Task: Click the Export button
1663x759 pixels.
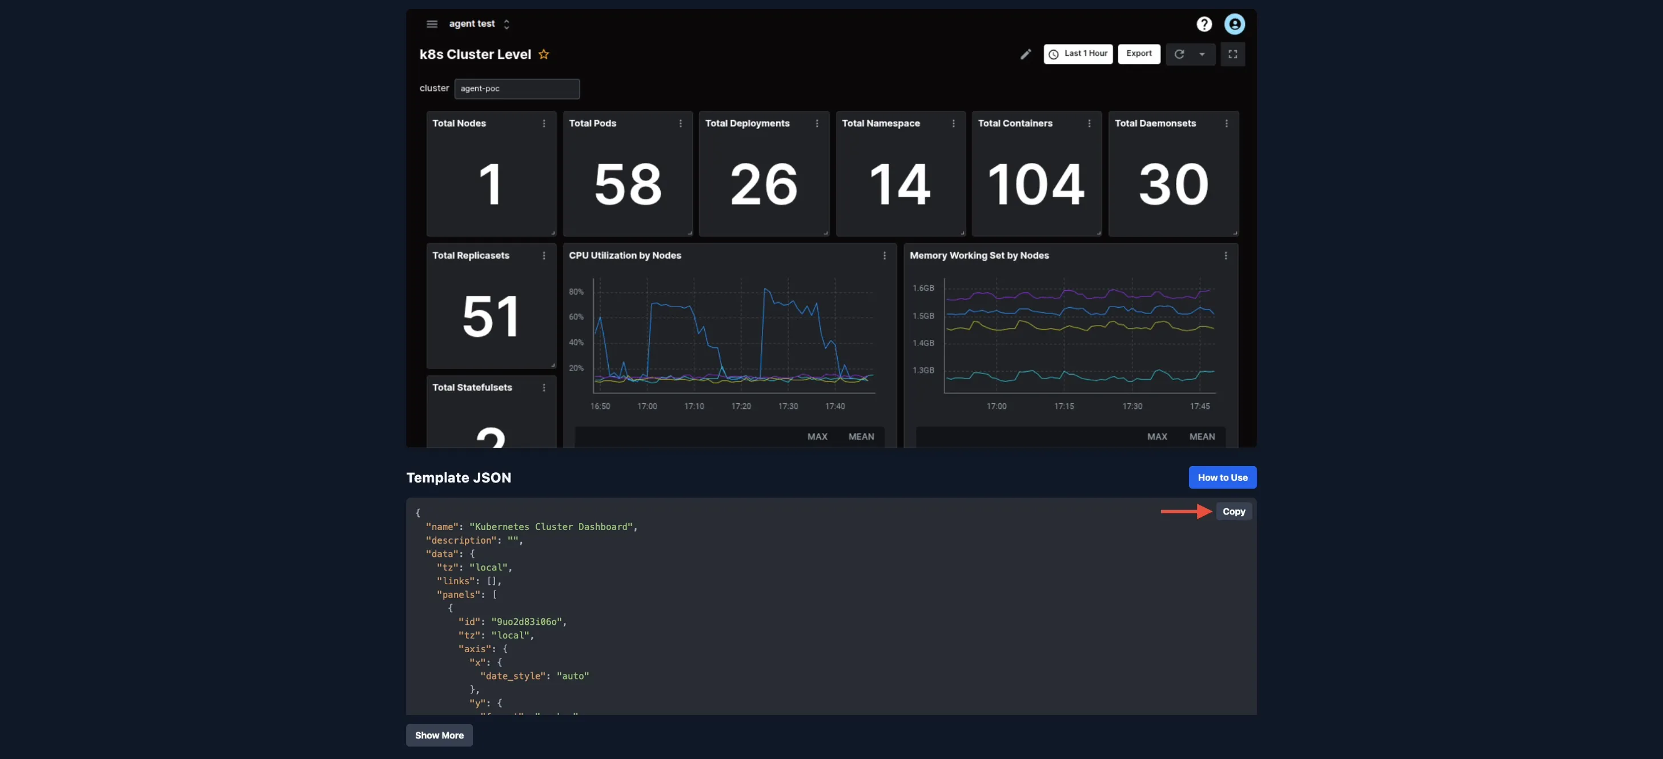Action: click(x=1139, y=54)
